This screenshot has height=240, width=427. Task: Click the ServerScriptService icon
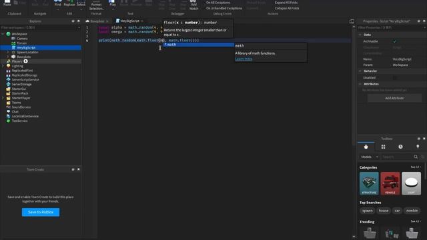coord(9,80)
